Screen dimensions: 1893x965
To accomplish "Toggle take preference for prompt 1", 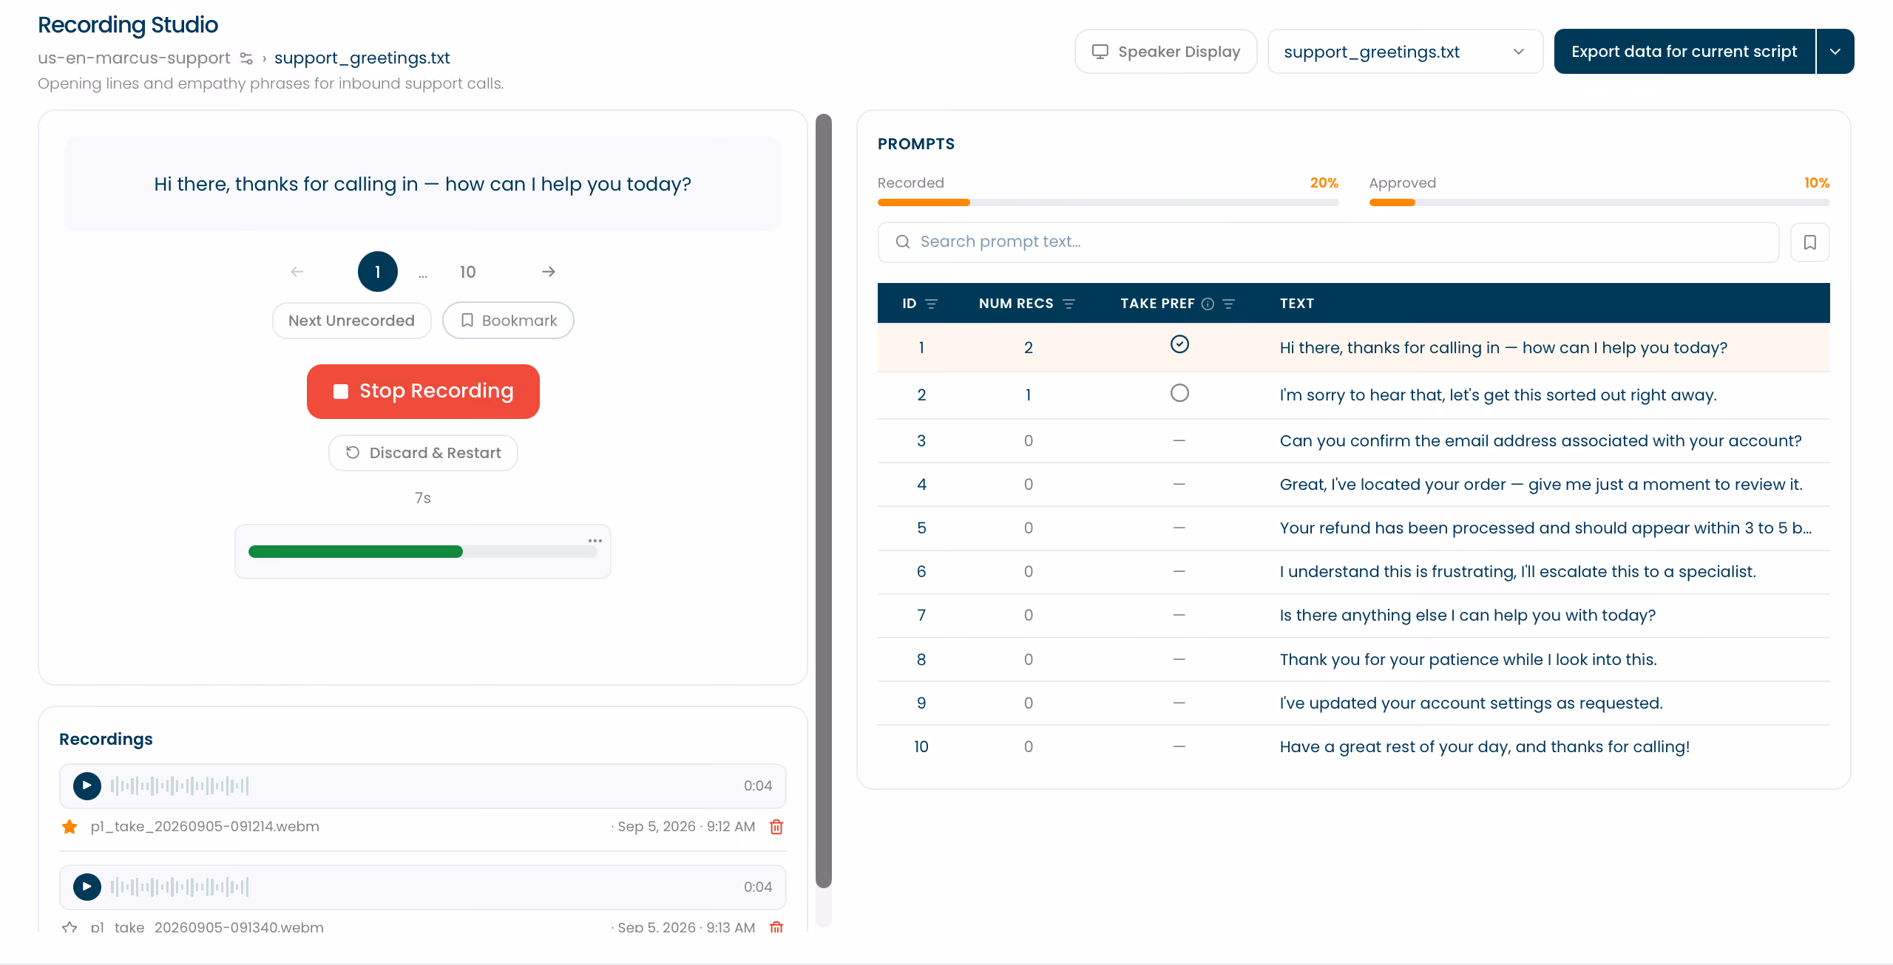I will 1180,344.
